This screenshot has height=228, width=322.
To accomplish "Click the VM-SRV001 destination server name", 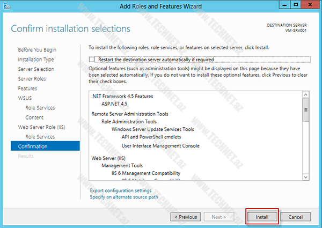I will (x=296, y=31).
